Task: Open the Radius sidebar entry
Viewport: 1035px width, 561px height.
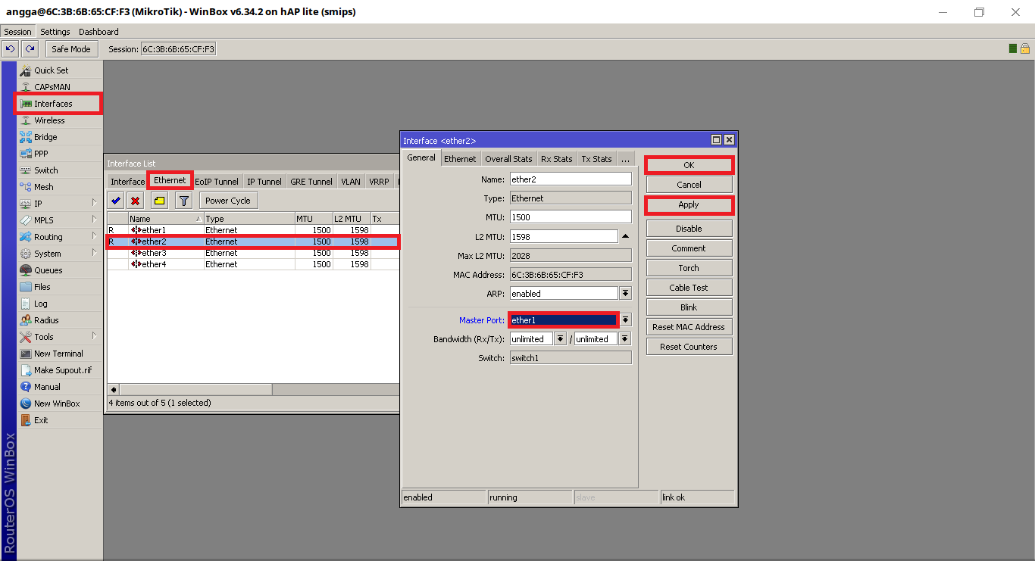Action: [59, 320]
